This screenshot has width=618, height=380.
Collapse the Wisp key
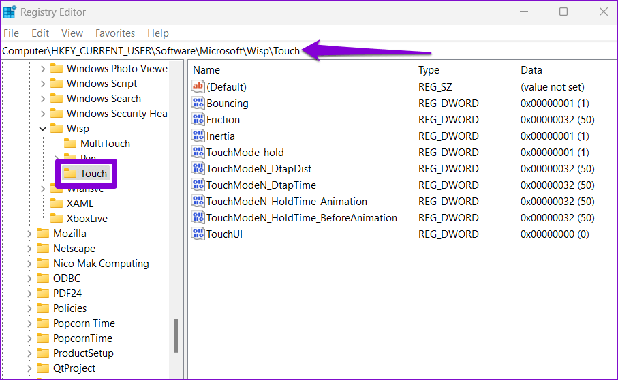point(42,129)
